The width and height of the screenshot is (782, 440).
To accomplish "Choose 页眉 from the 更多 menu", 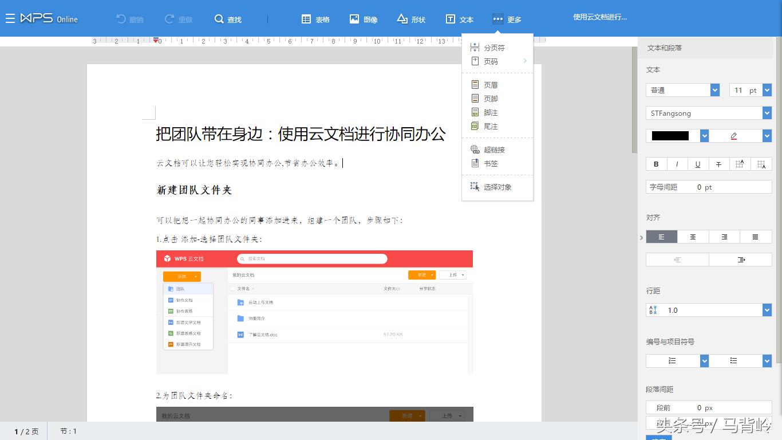I will 489,84.
